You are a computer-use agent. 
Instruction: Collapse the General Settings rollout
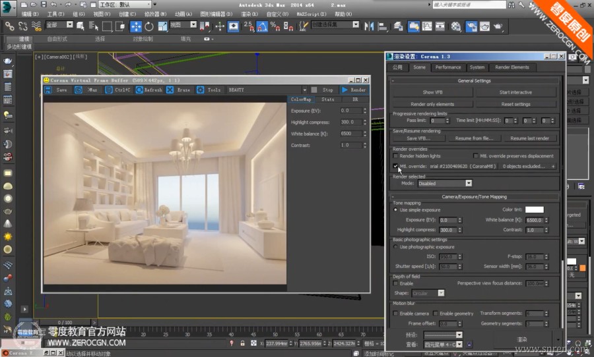[x=474, y=80]
